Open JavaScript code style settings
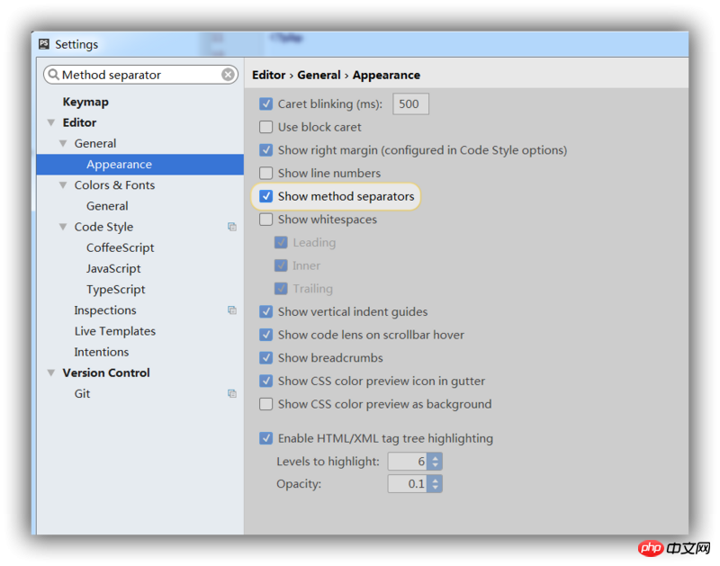The height and width of the screenshot is (566, 720). 113,268
